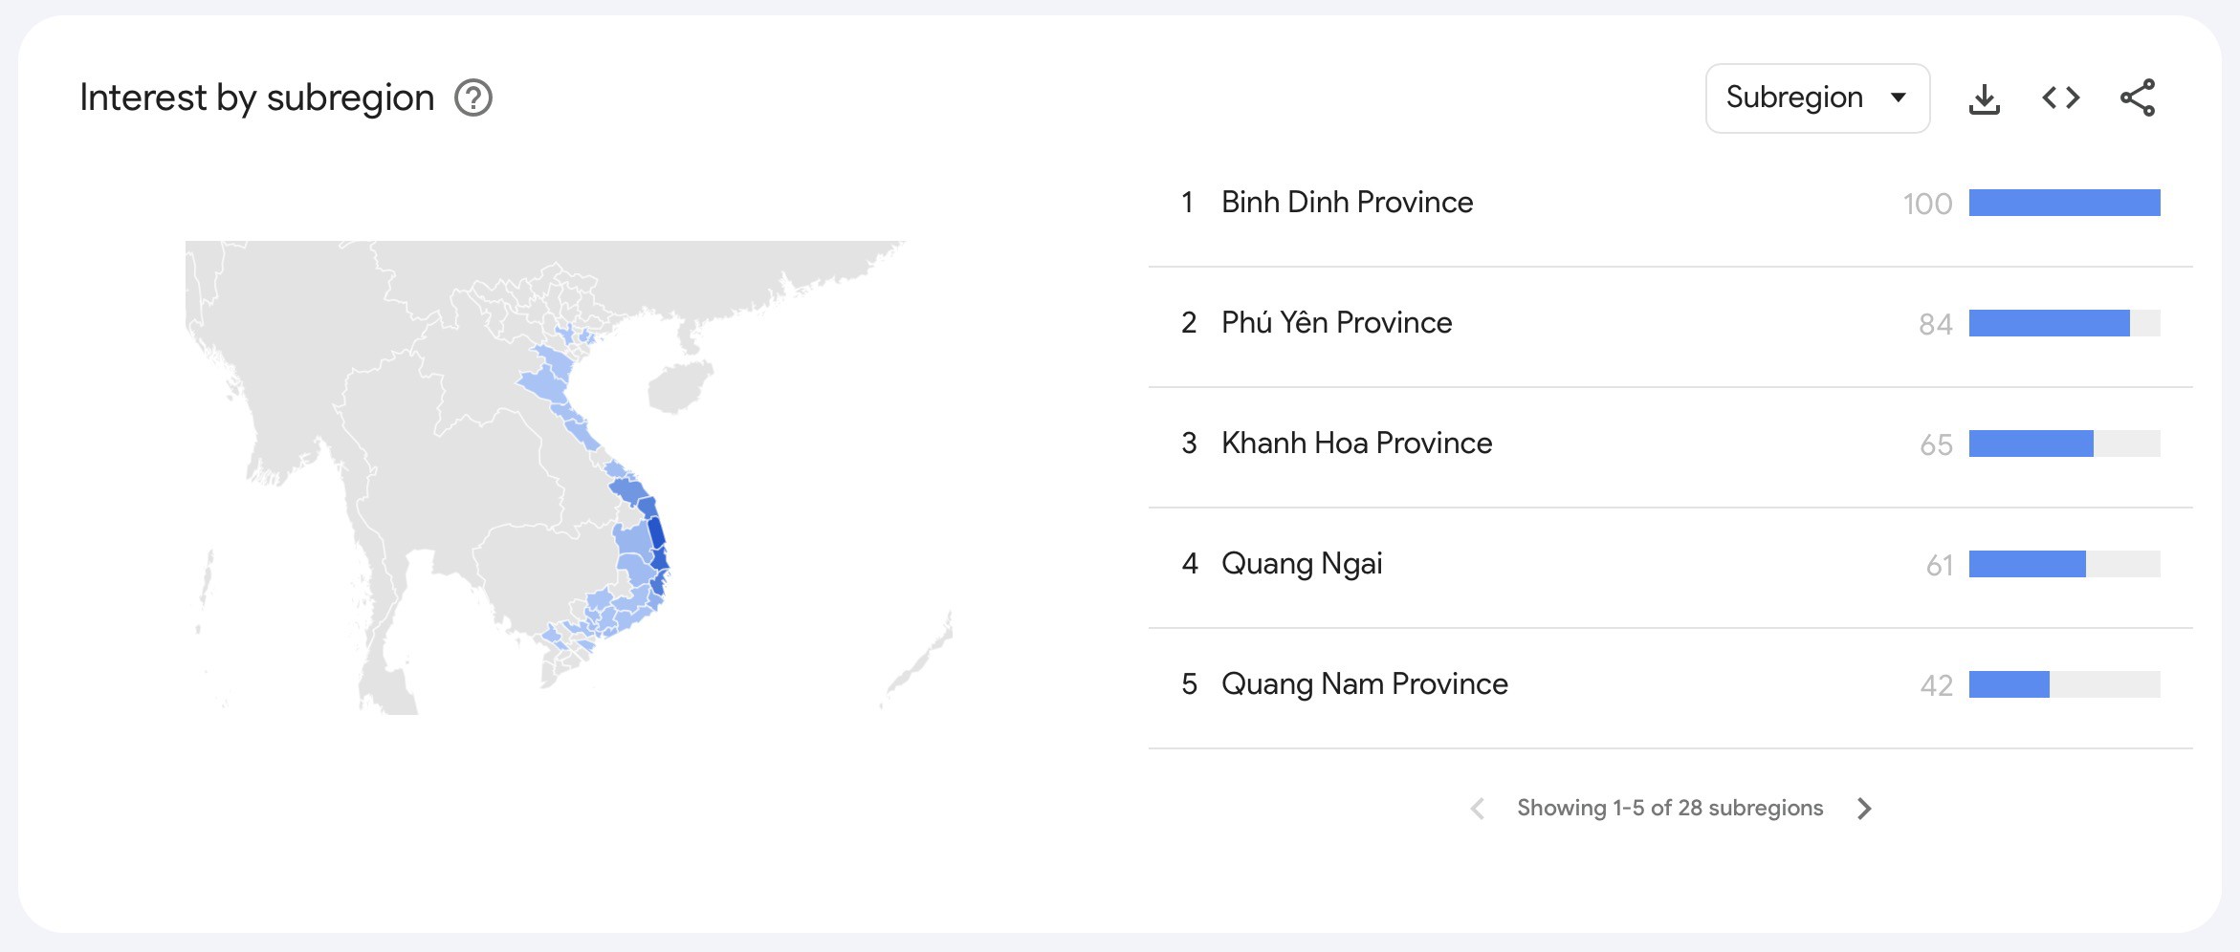Viewport: 2240px width, 952px height.
Task: Select Binh Dinh Province from the list
Action: [x=1346, y=203]
